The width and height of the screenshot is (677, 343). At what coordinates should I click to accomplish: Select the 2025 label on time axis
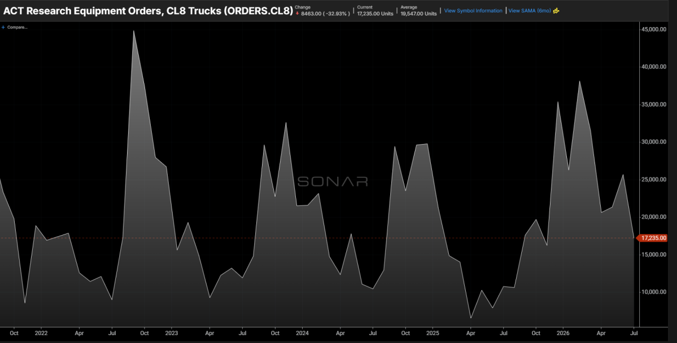(433, 333)
